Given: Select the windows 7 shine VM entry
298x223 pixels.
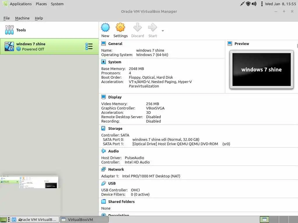Looking at the screenshot, I should (x=49, y=46).
